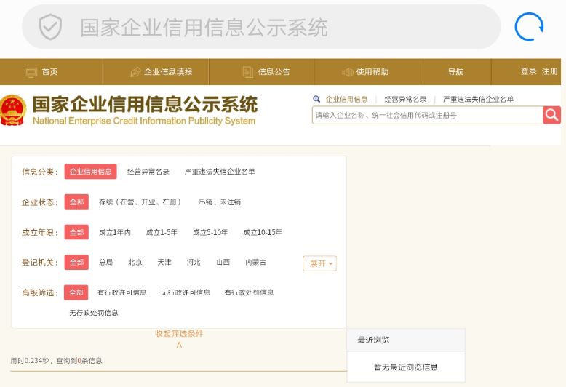Viewport: 566px width, 387px height.
Task: Select 全部 in the 成立年限 row
Action: click(x=76, y=232)
